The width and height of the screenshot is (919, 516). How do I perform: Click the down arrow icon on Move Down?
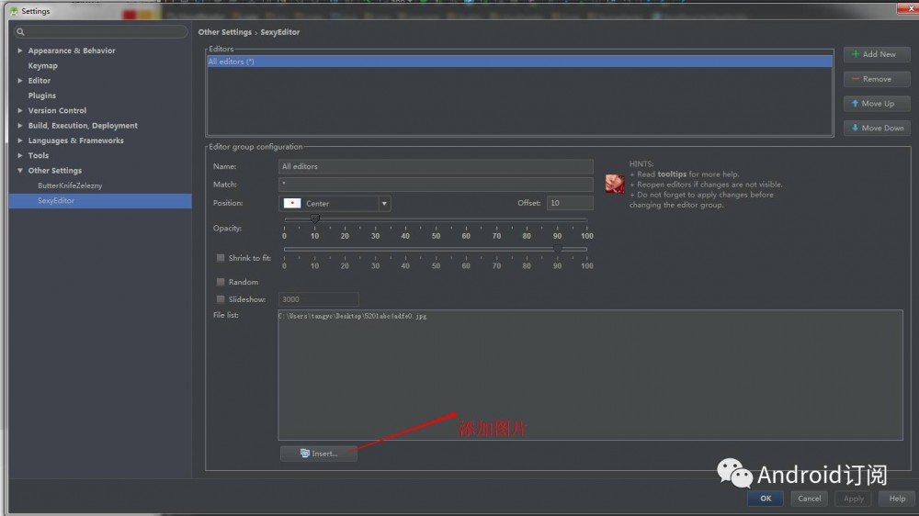[855, 128]
